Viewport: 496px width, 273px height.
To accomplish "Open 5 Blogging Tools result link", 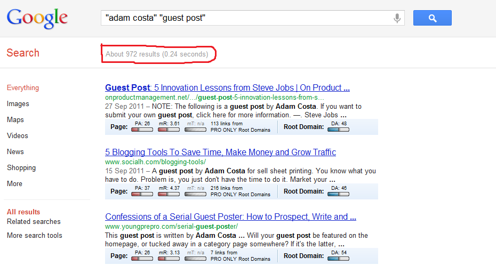I will point(220,152).
